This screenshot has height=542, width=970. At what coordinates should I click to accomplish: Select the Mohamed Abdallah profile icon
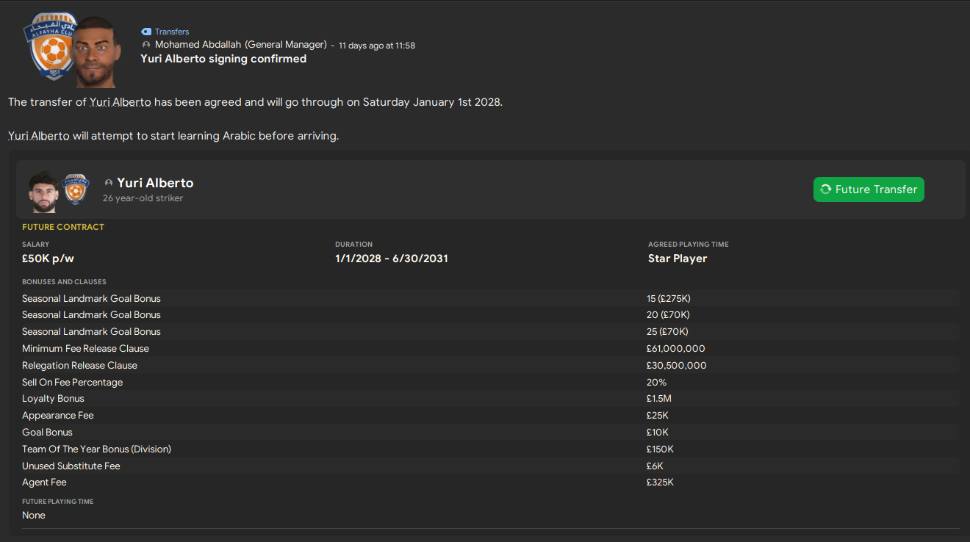pyautogui.click(x=145, y=44)
